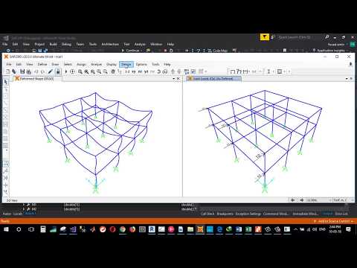
Task: Click the Show Deformed Shape icon
Action: click(x=239, y=71)
